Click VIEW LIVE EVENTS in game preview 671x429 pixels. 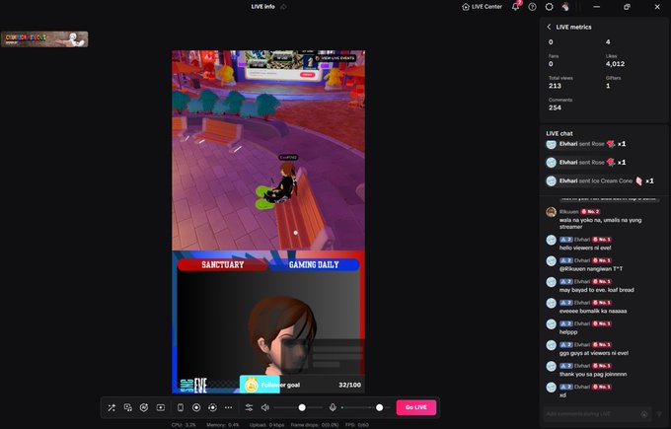(335, 58)
